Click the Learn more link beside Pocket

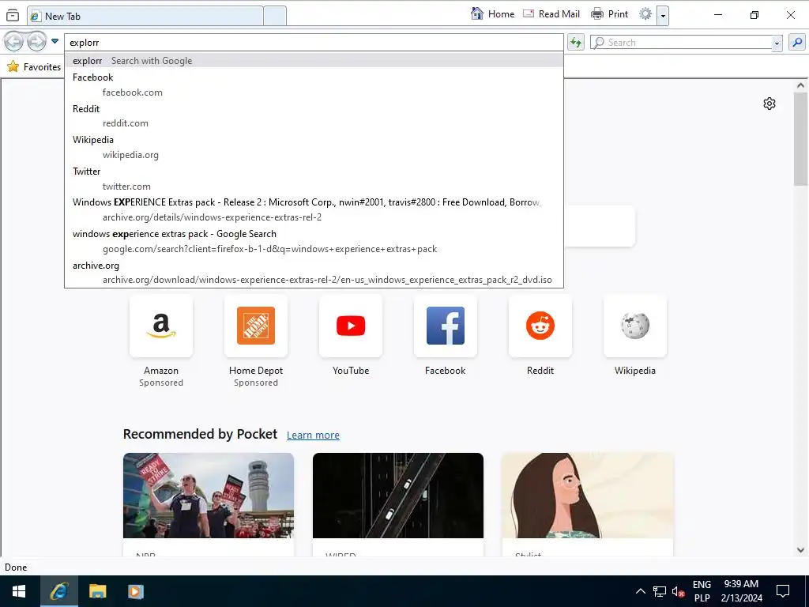313,435
